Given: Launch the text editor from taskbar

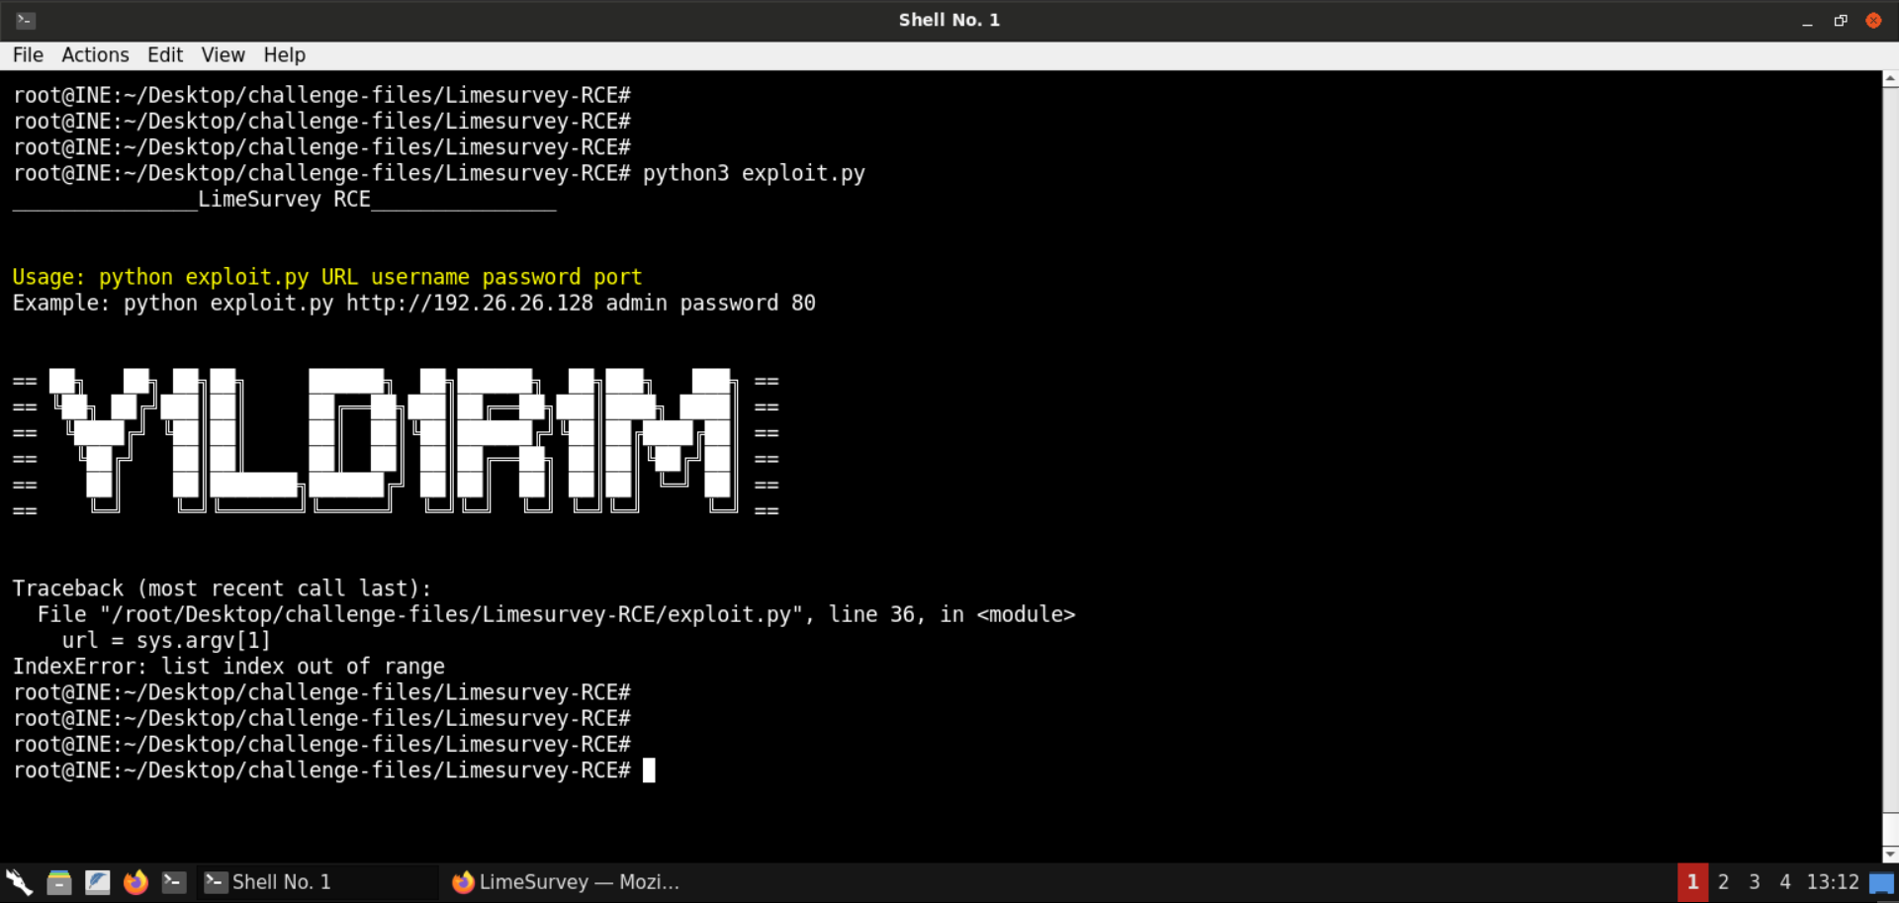Looking at the screenshot, I should (97, 882).
